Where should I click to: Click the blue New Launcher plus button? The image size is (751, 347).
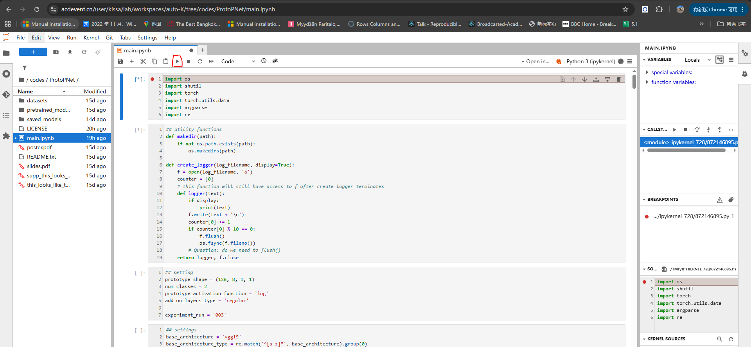click(33, 52)
